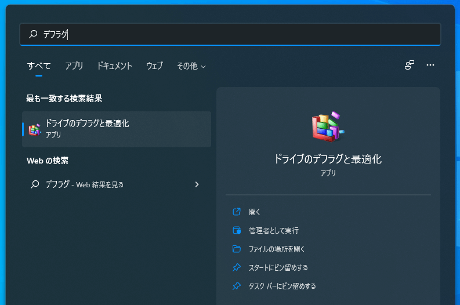This screenshot has width=460, height=305.
Task: Click the magnifier icon beside web result
Action: point(35,184)
